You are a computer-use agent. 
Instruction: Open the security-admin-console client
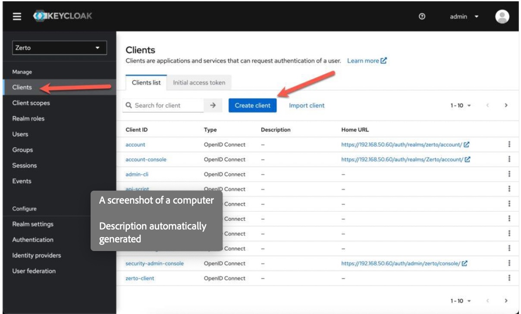click(154, 264)
